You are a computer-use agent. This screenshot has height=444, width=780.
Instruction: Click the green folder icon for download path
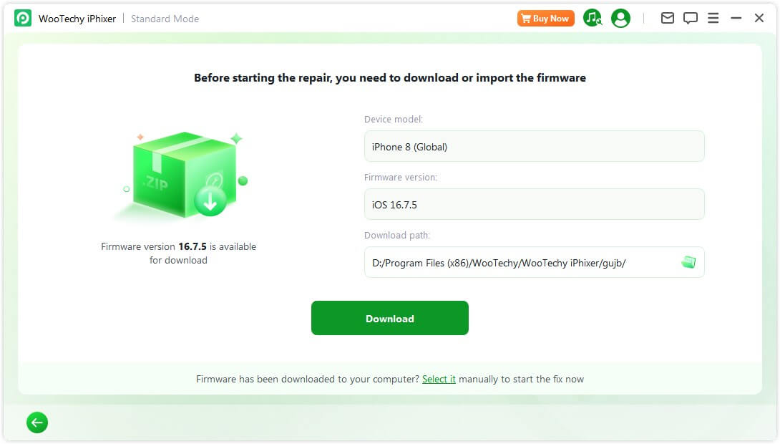click(688, 262)
